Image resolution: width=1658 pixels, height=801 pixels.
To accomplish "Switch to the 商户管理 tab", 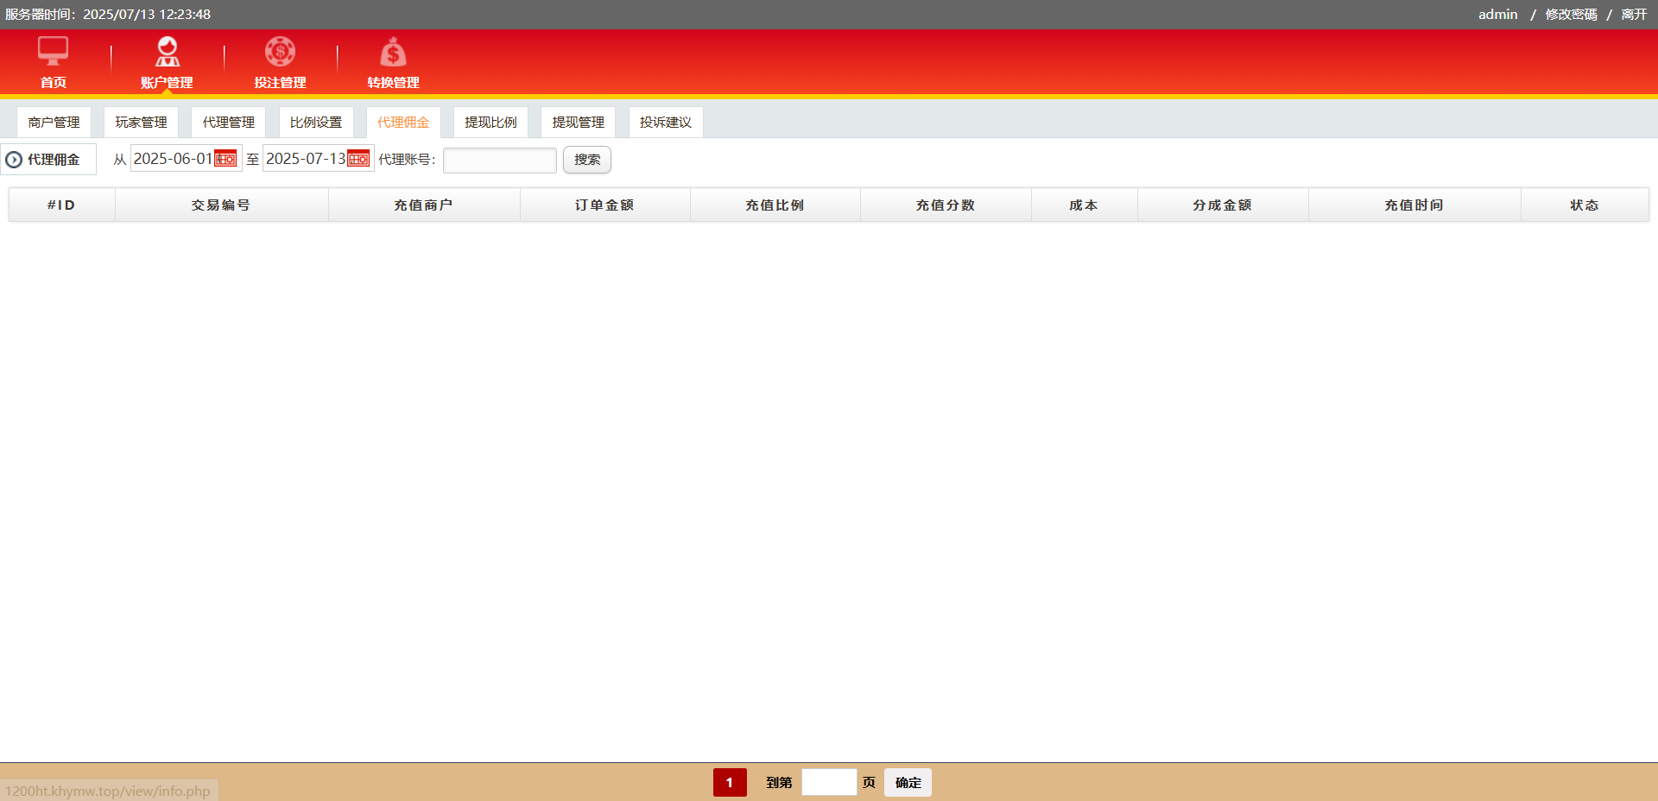I will coord(54,123).
